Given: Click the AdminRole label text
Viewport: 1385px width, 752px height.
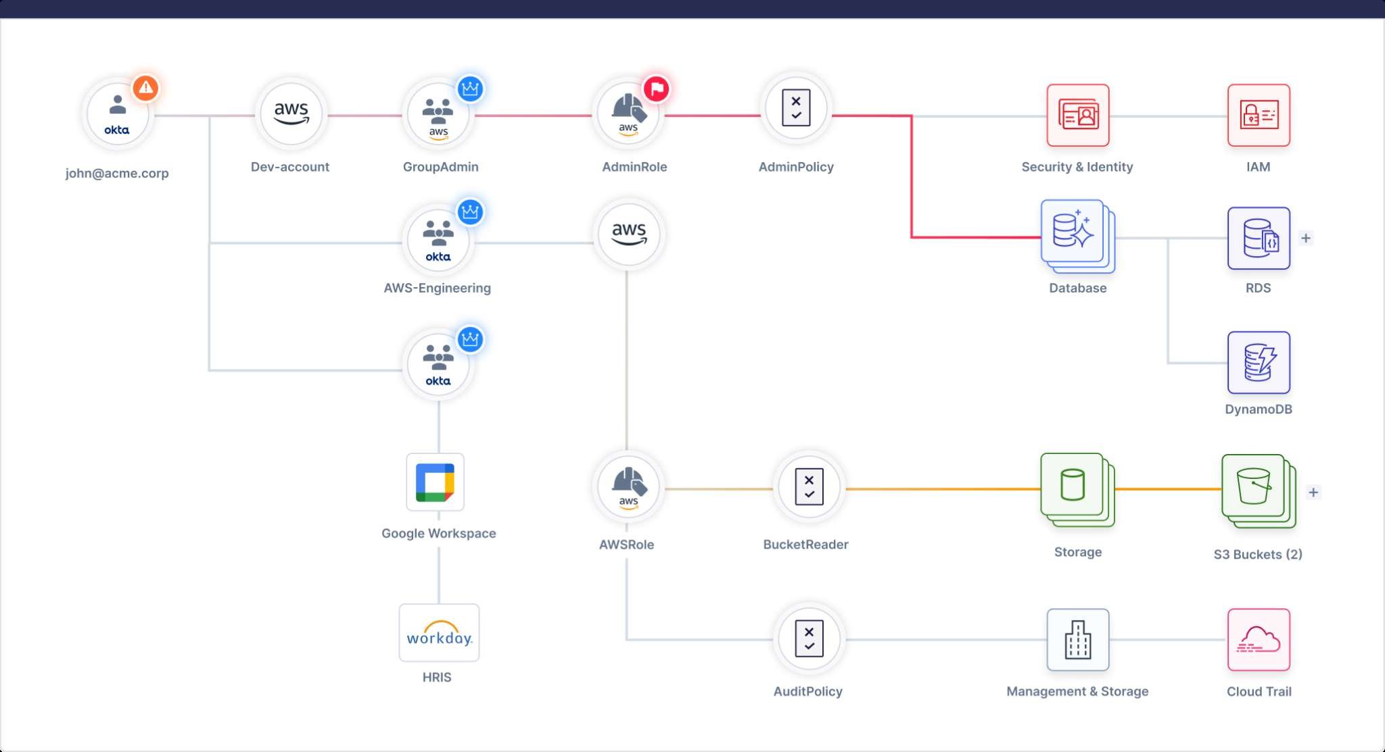Looking at the screenshot, I should click(x=634, y=167).
